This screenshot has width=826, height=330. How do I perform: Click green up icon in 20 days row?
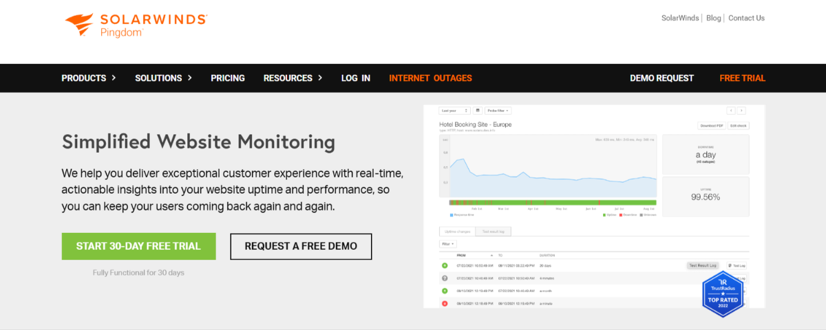(x=445, y=265)
